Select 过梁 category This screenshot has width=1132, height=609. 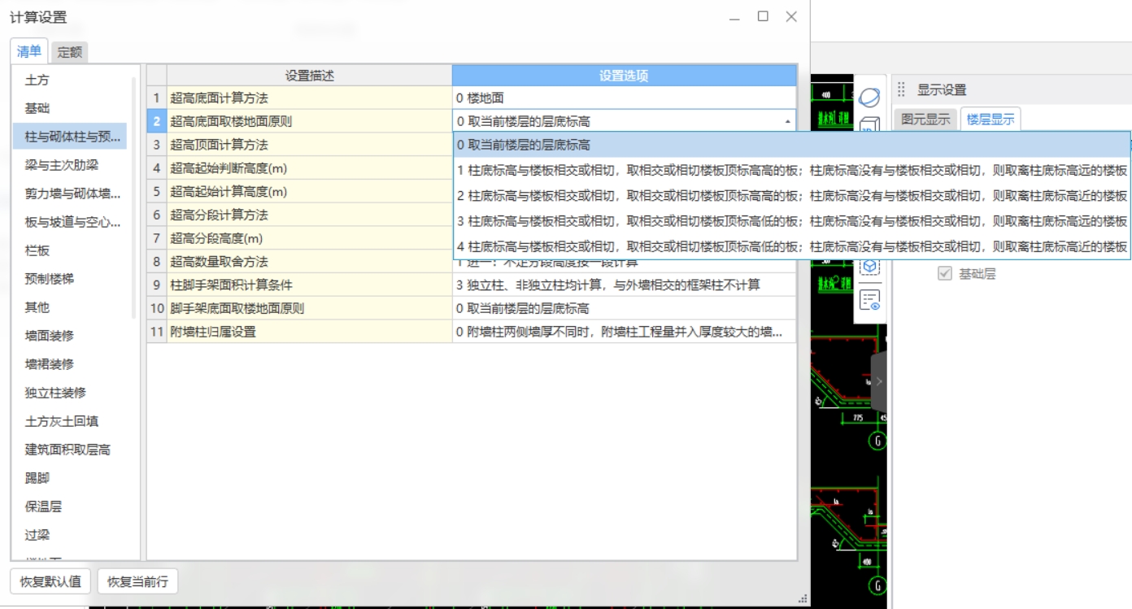coord(70,534)
